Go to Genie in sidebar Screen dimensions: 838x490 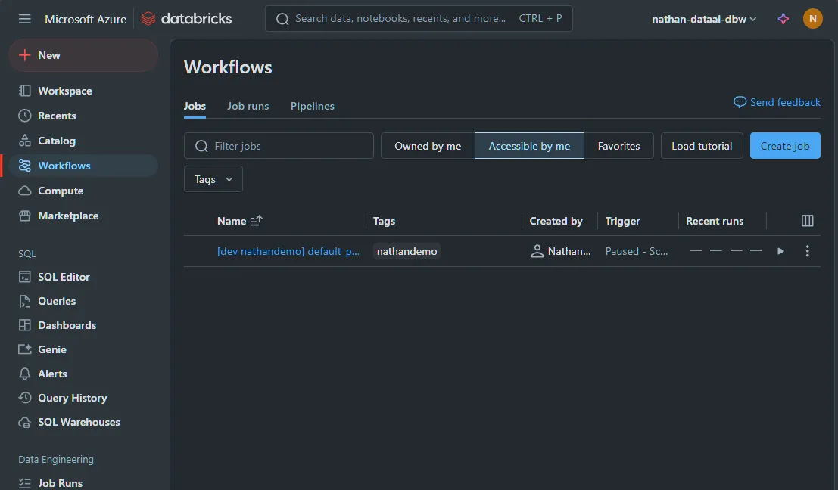52,349
